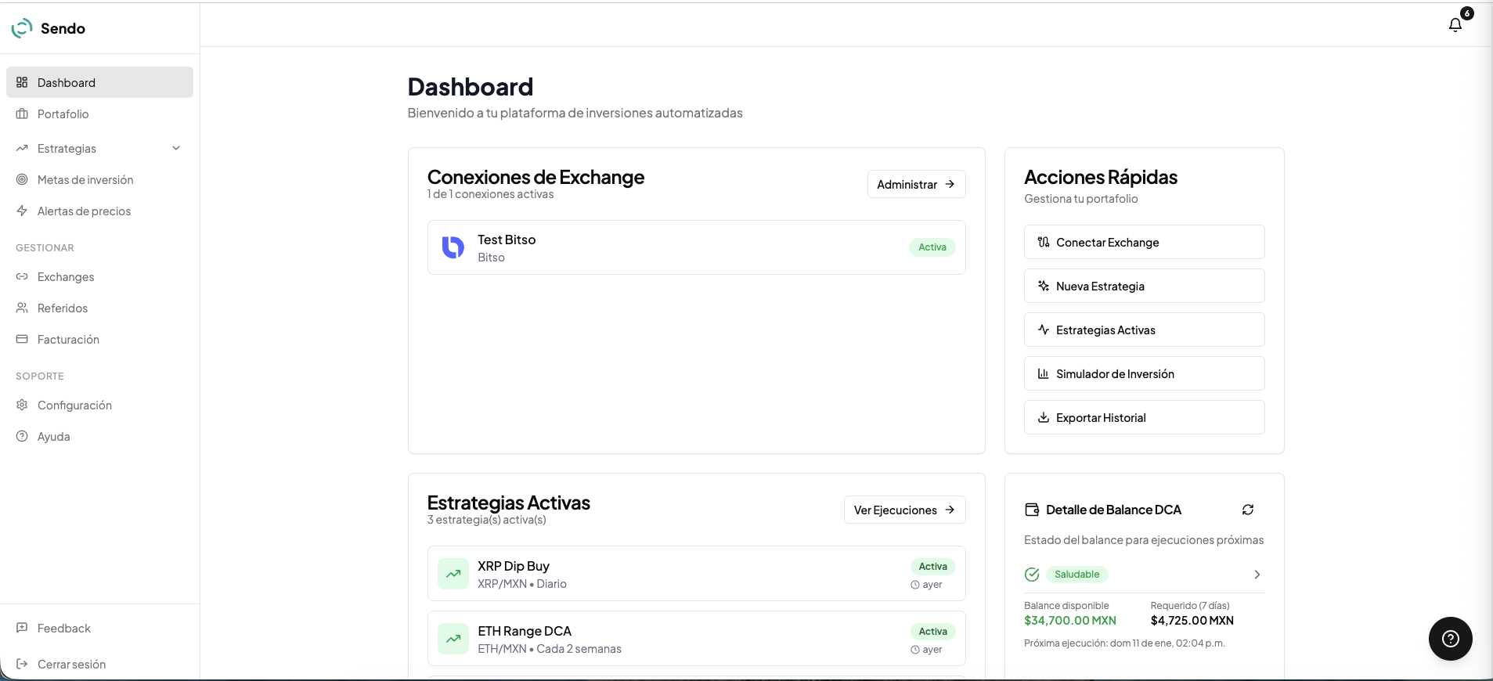Expand balance status details chevron
This screenshot has width=1493, height=681.
(1257, 575)
